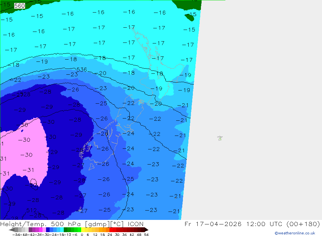322x236 pixels.
Task: Click the (00+180) forecast hour label
Action: pyautogui.click(x=303, y=224)
